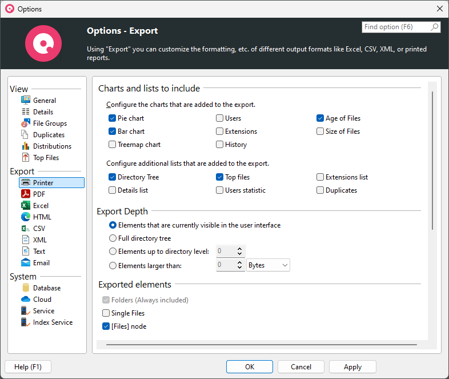Screen dimensions: 449x379
Task: Open the Bytes unit dropdown
Action: tap(268, 265)
